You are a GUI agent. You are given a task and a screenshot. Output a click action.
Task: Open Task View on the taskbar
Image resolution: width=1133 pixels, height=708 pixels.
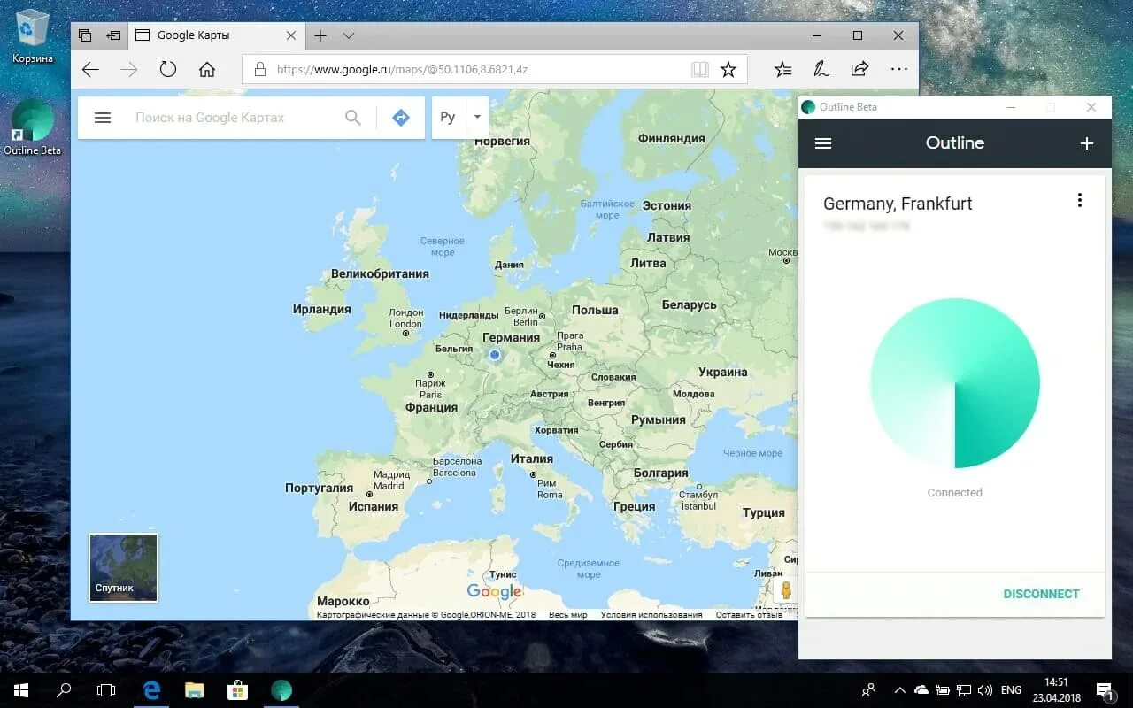pyautogui.click(x=106, y=690)
